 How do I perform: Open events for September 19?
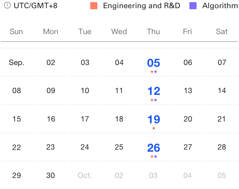click(x=153, y=119)
